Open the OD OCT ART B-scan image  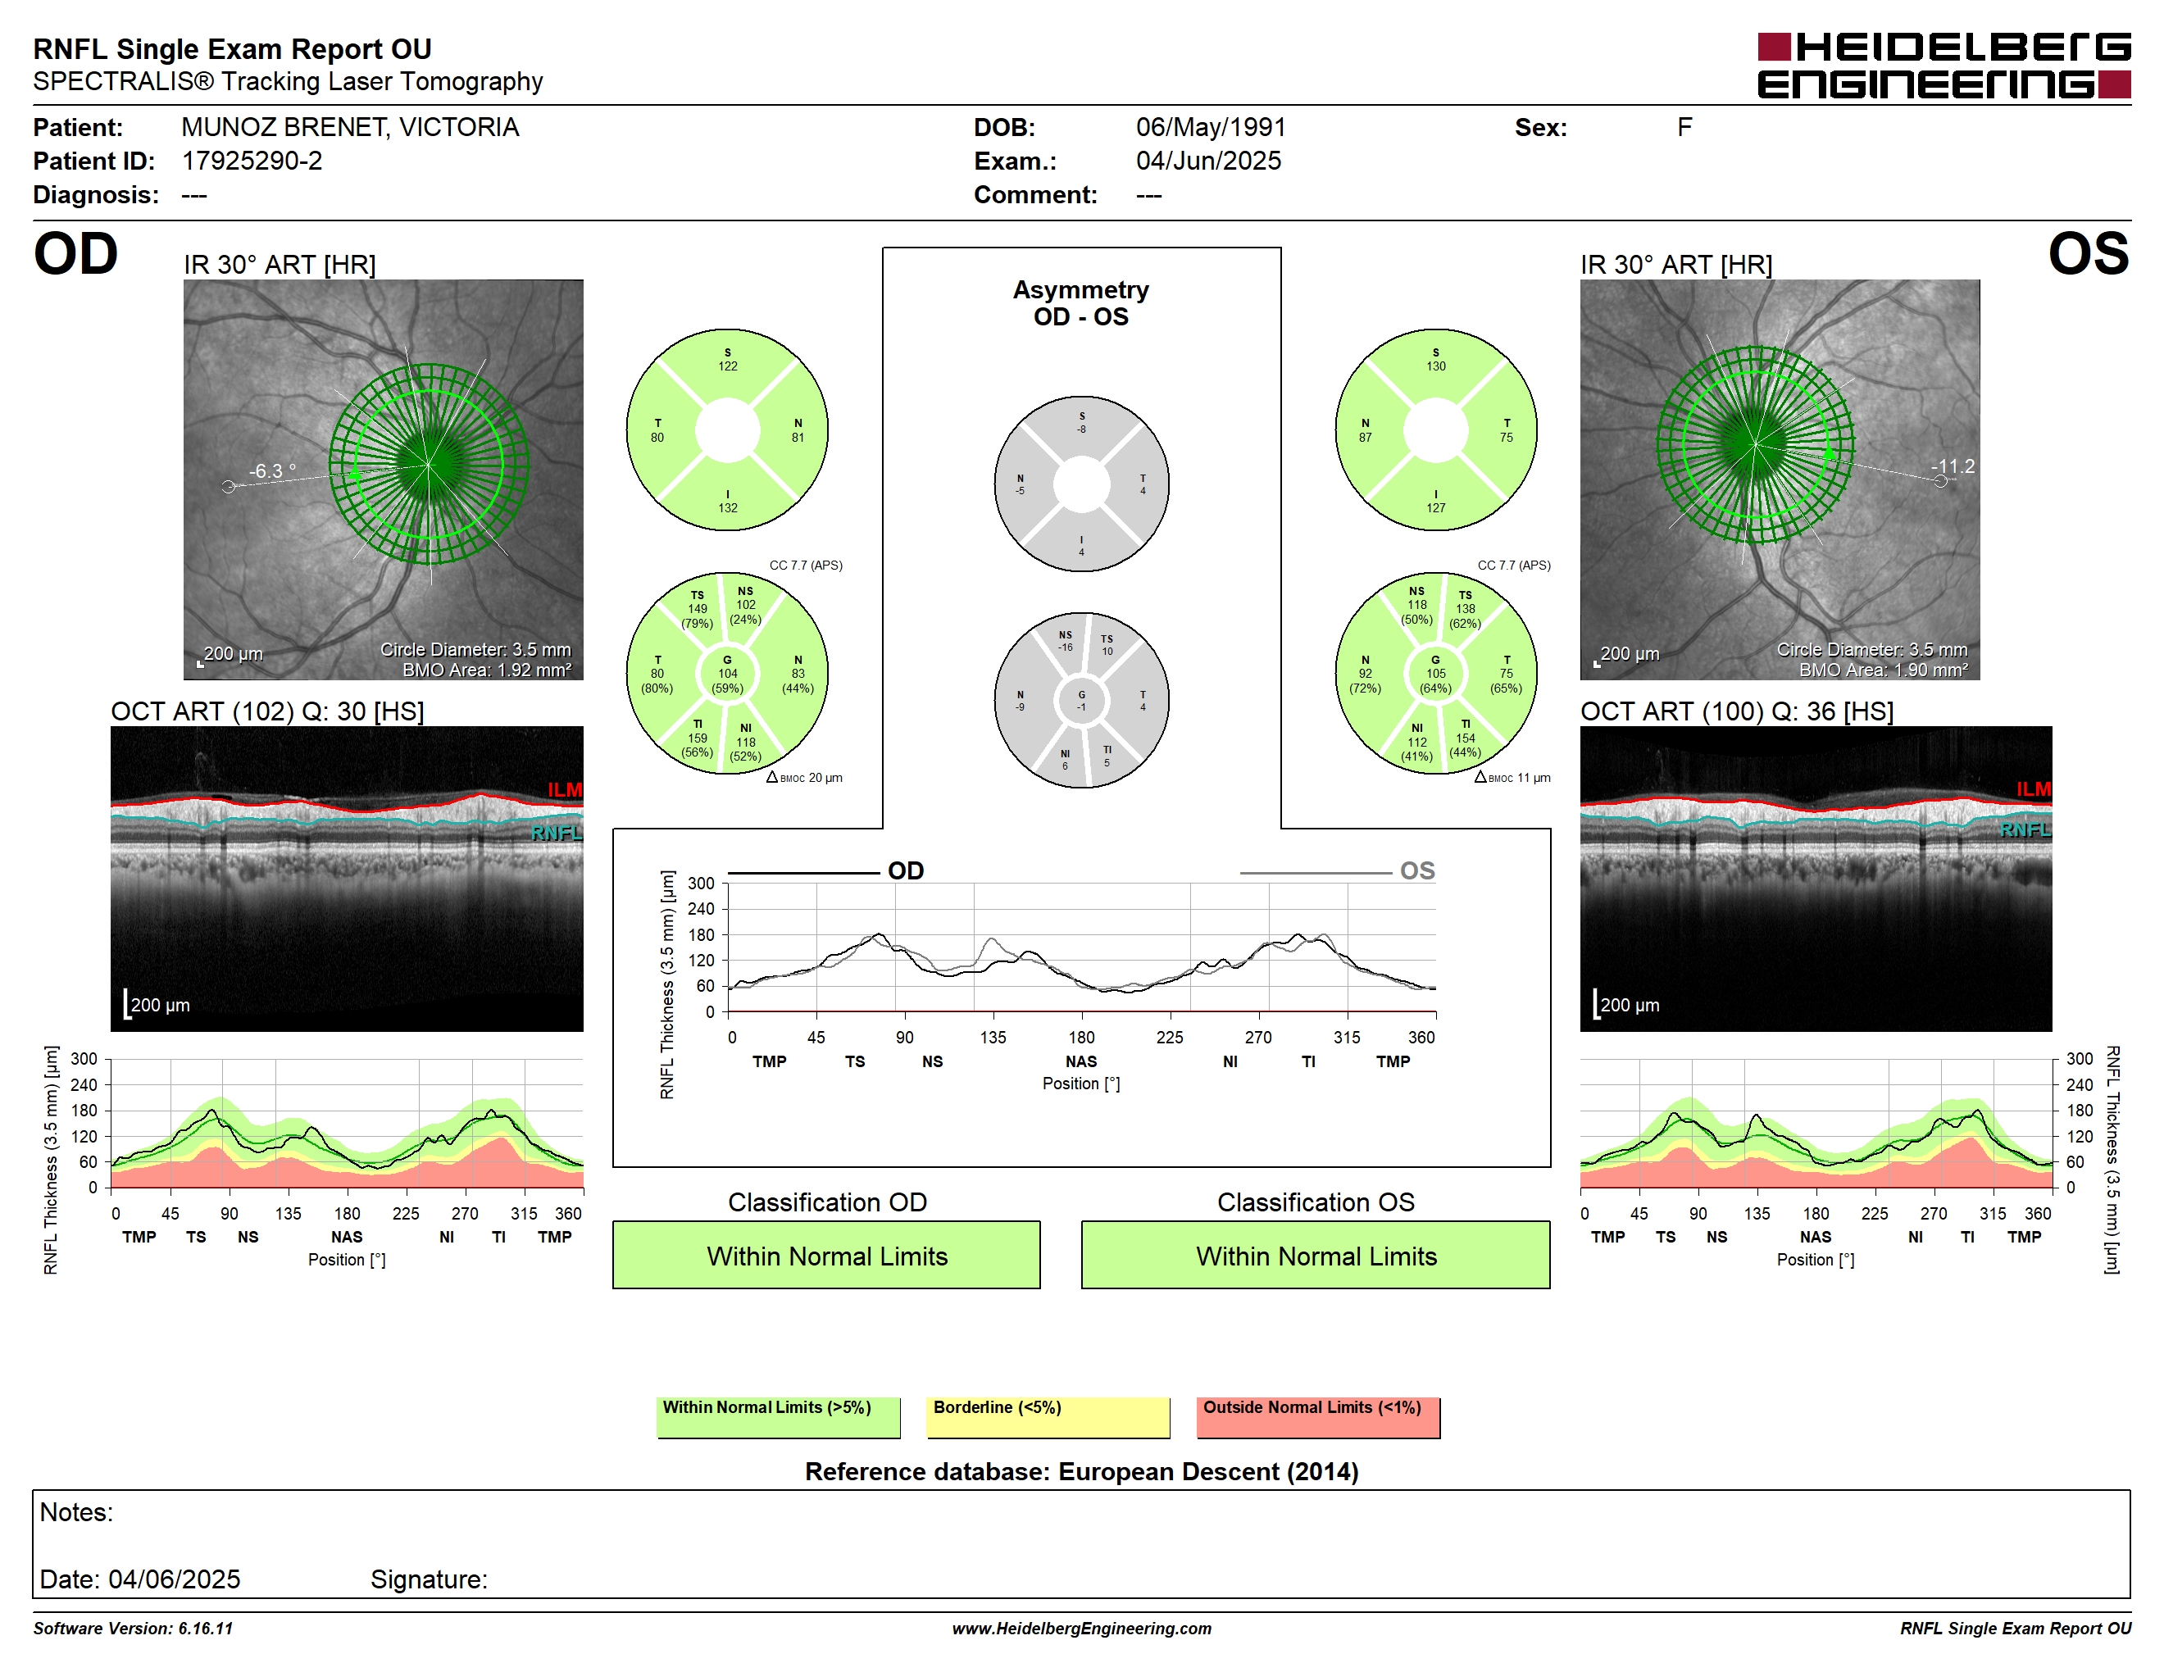[347, 879]
